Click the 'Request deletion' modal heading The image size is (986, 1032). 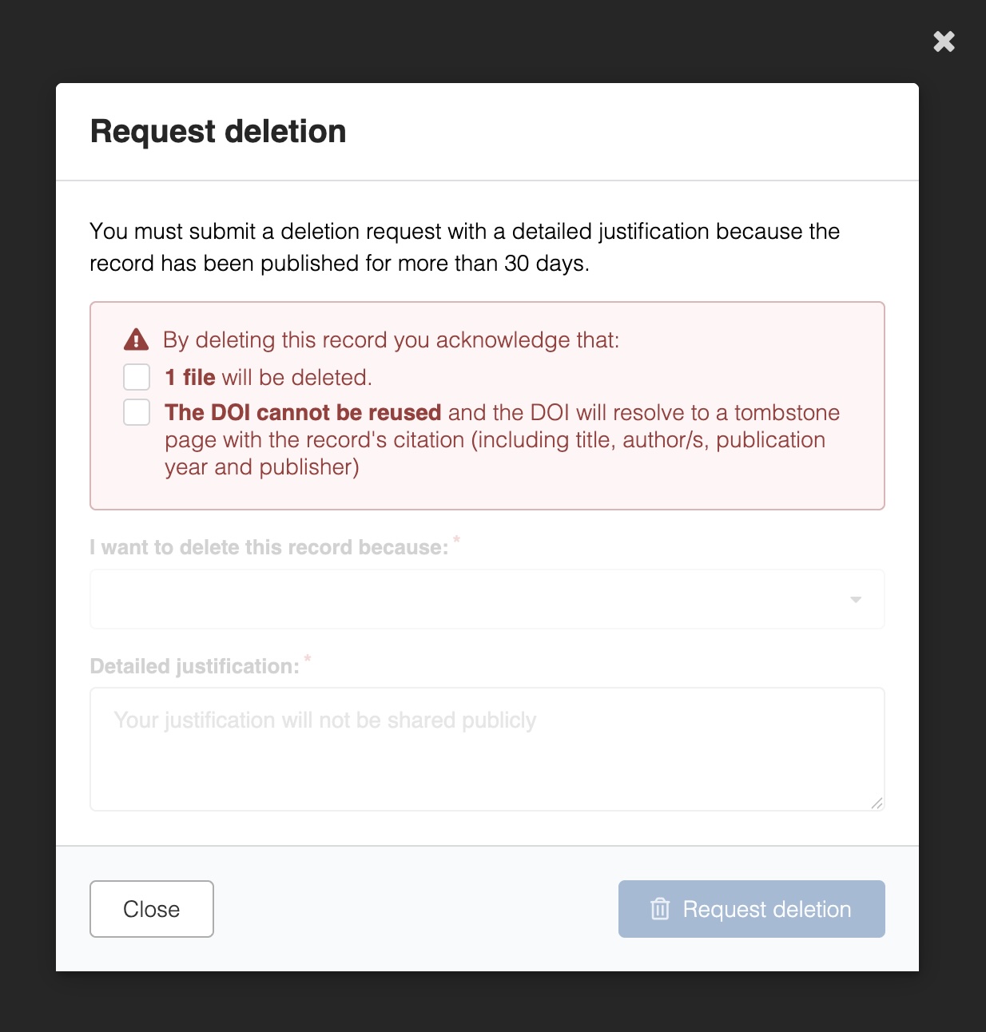218,132
